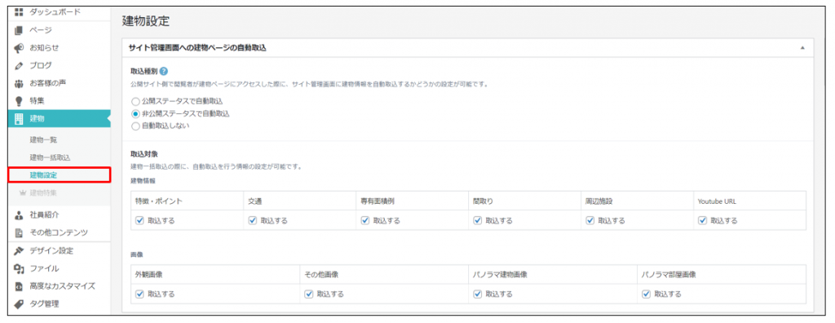Click the 取込種別 help question icon

[x=163, y=72]
